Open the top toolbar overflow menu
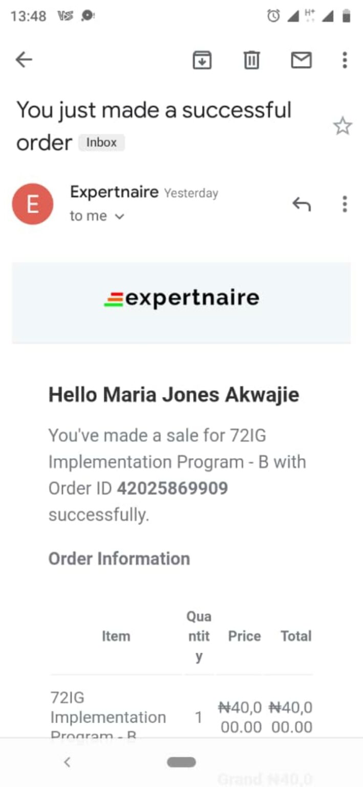 345,60
